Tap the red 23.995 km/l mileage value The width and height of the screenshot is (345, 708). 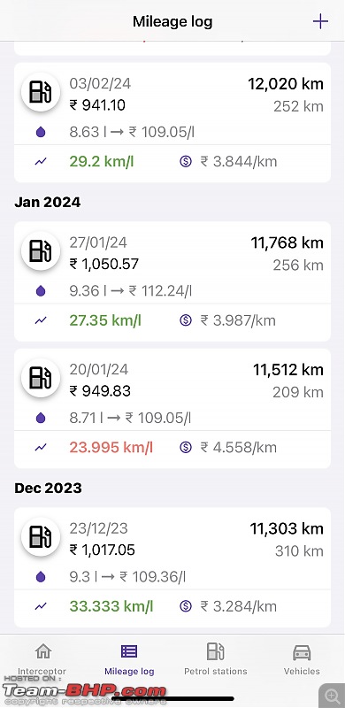click(x=111, y=448)
